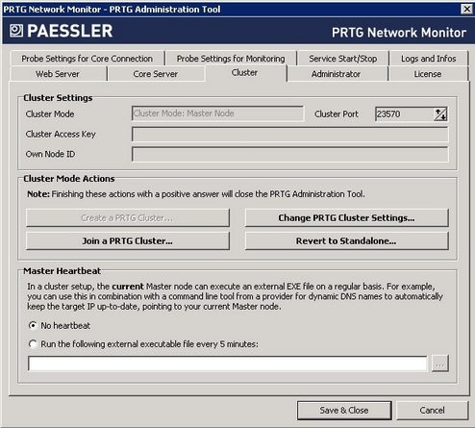This screenshot has width=475, height=428.
Task: Click the Cluster Mode field
Action: (217, 113)
